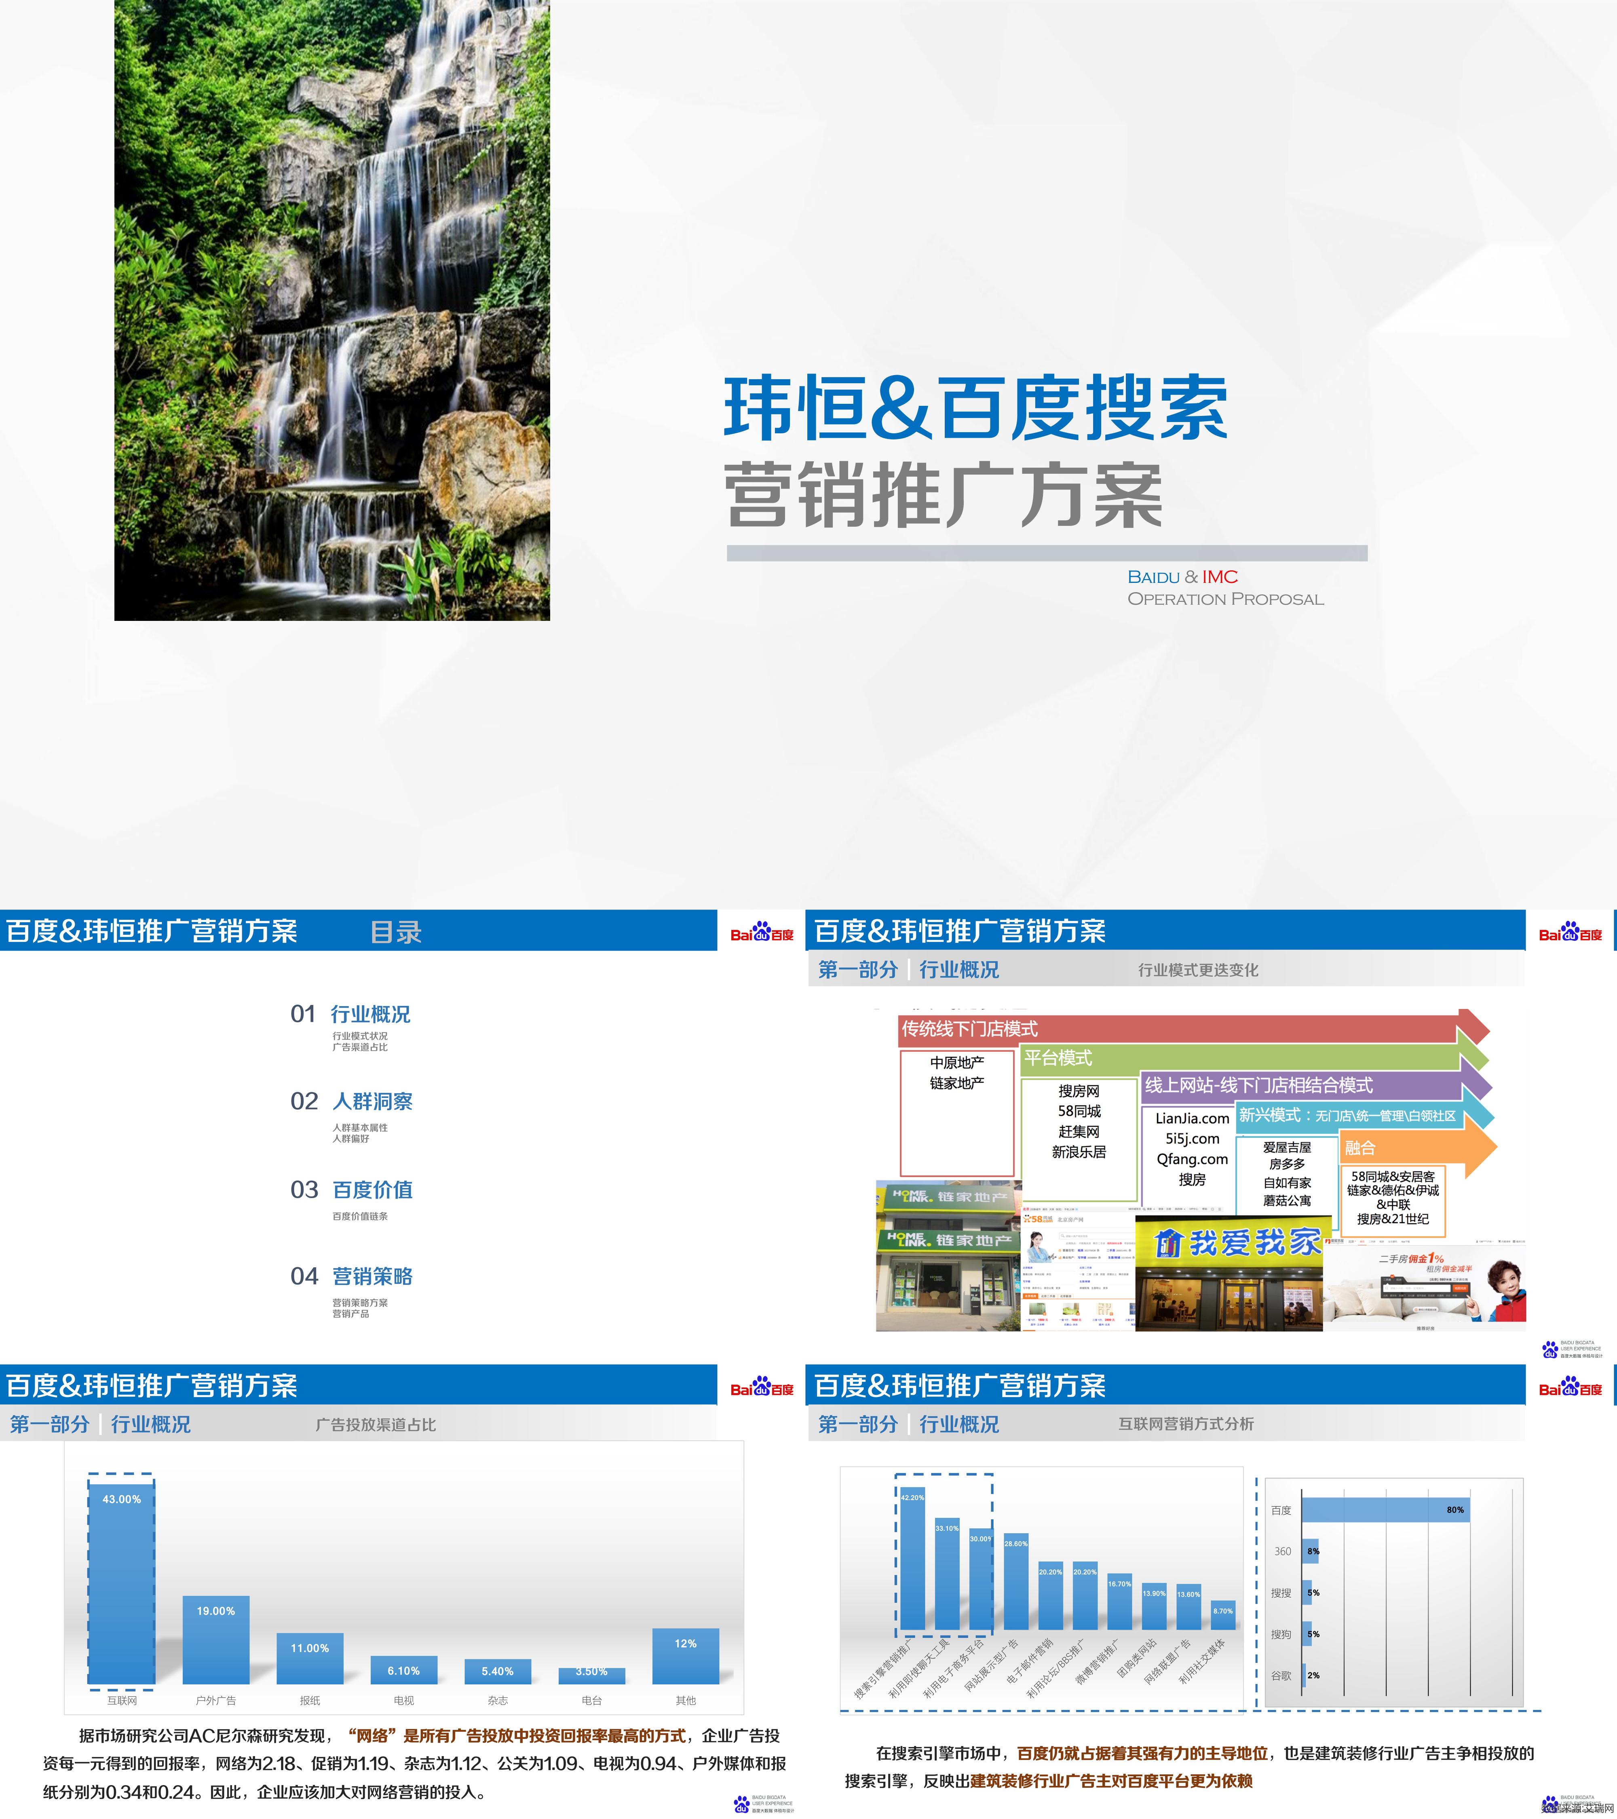Open contents entry 01 行业概况
This screenshot has height=1819, width=1617.
(x=350, y=1014)
